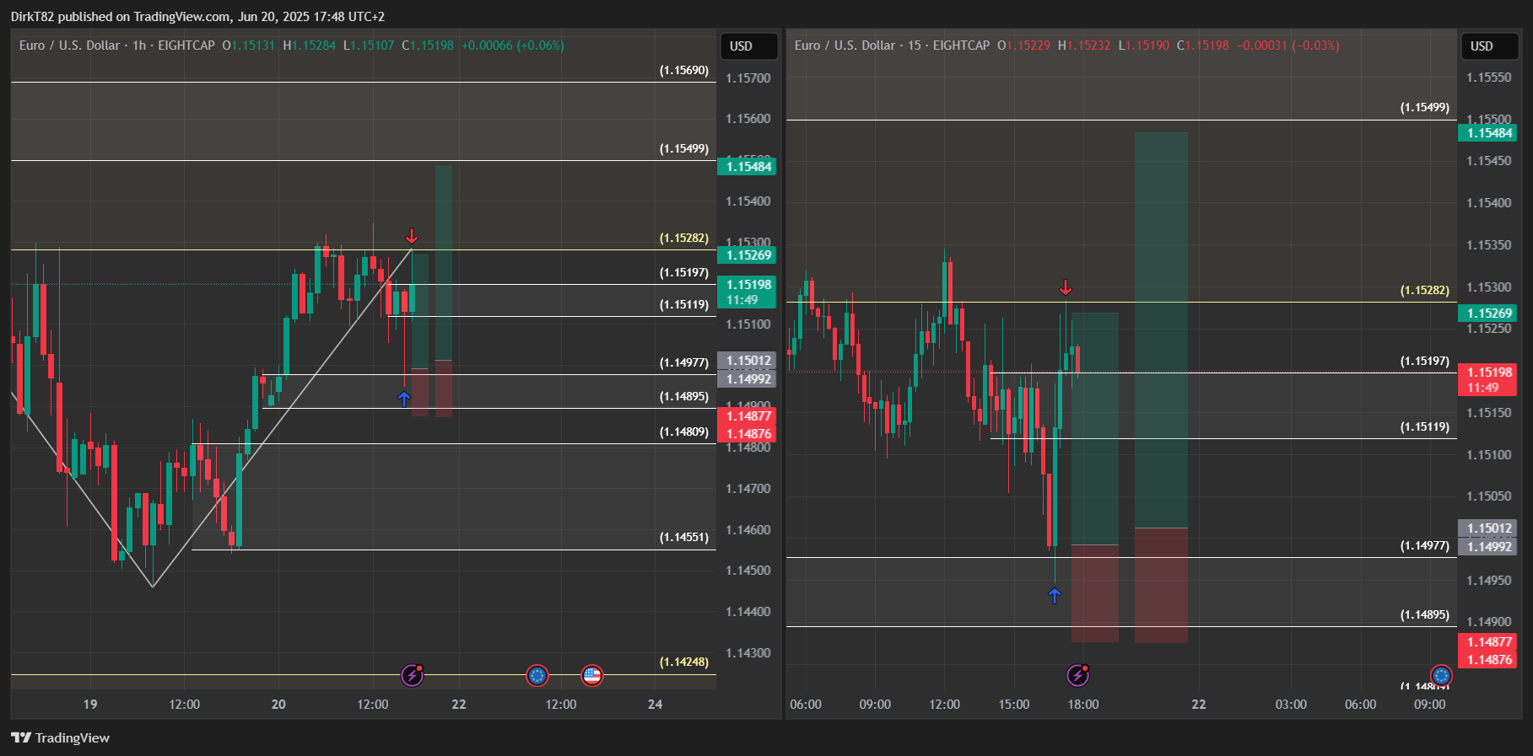
Task: Select the red down arrow on 15-minute chart
Action: click(1066, 288)
